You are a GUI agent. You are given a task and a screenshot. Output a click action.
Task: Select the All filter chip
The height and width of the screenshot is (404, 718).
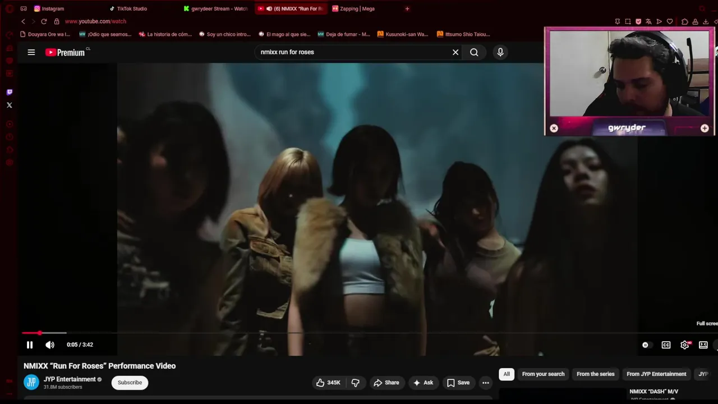(x=507, y=374)
